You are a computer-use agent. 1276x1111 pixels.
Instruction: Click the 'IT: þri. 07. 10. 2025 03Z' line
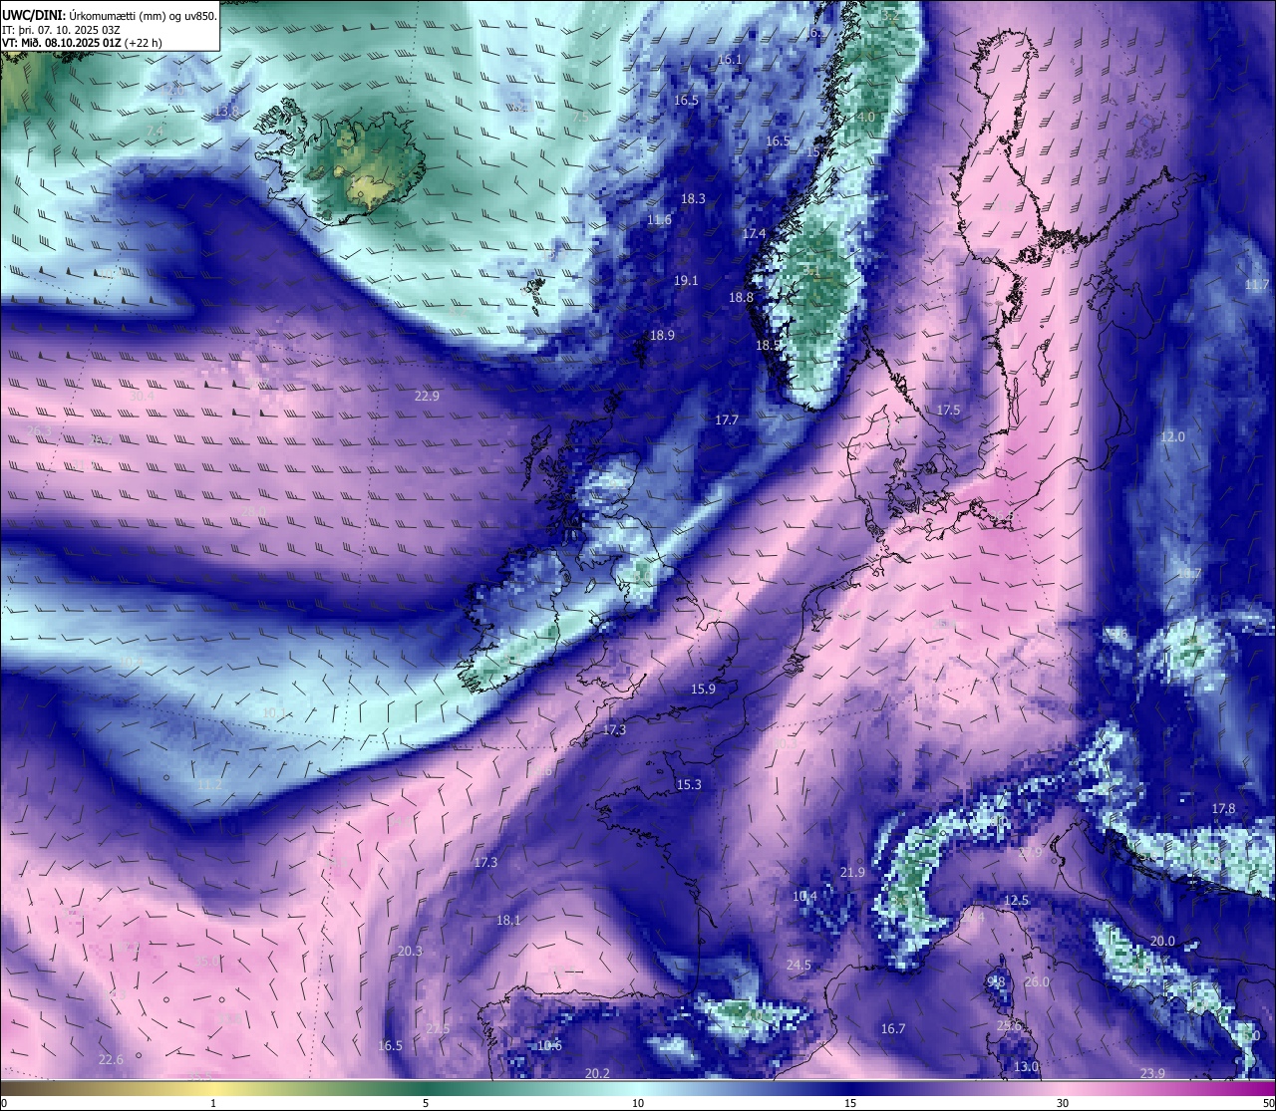click(x=62, y=29)
